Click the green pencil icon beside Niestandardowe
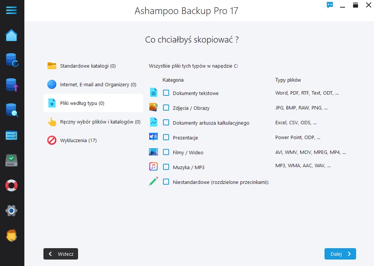Screen dimensions: 374x266 pos(153,181)
